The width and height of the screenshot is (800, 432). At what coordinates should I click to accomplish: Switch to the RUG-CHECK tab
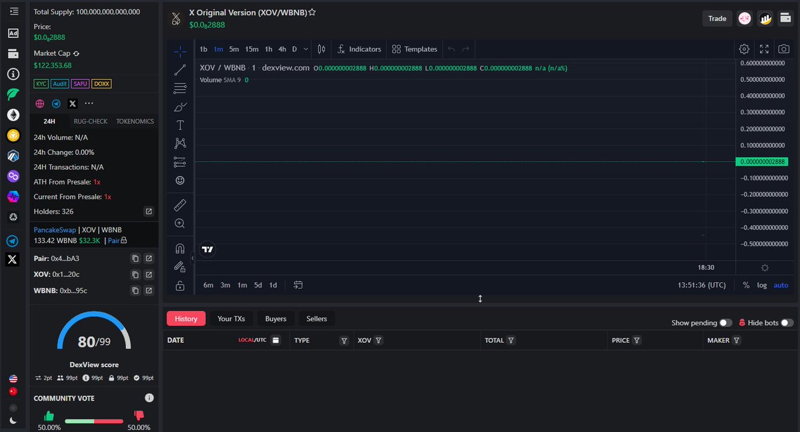pyautogui.click(x=91, y=122)
